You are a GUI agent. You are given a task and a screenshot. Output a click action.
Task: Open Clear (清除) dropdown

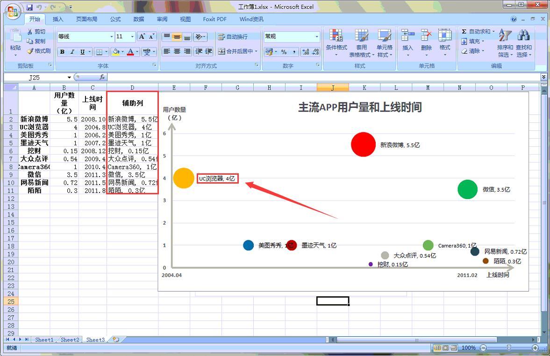pyautogui.click(x=473, y=51)
